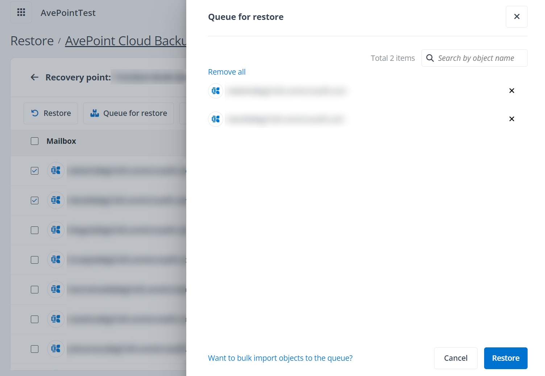
Task: Open the app launcher grid icon
Action: (21, 12)
